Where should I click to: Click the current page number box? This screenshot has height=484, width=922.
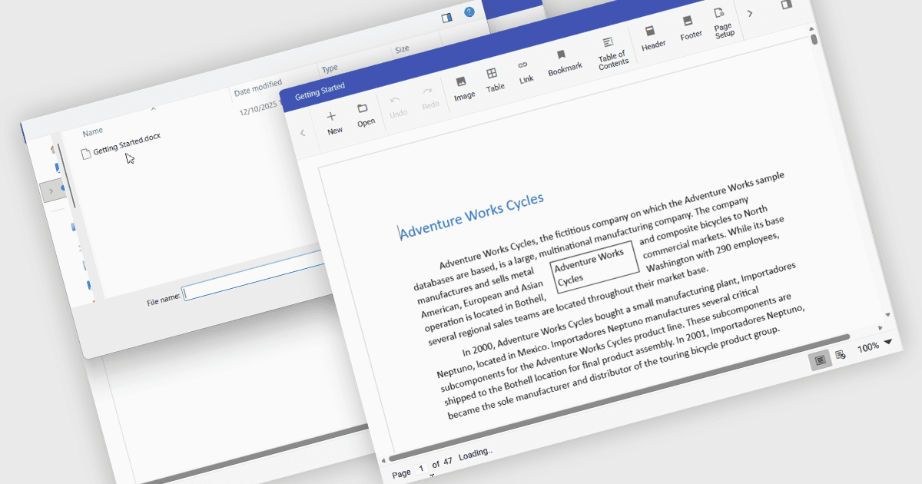421,467
